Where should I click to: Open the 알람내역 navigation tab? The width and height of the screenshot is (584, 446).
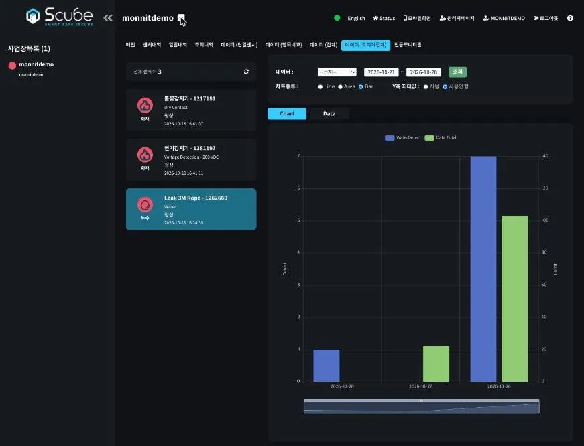pyautogui.click(x=178, y=45)
